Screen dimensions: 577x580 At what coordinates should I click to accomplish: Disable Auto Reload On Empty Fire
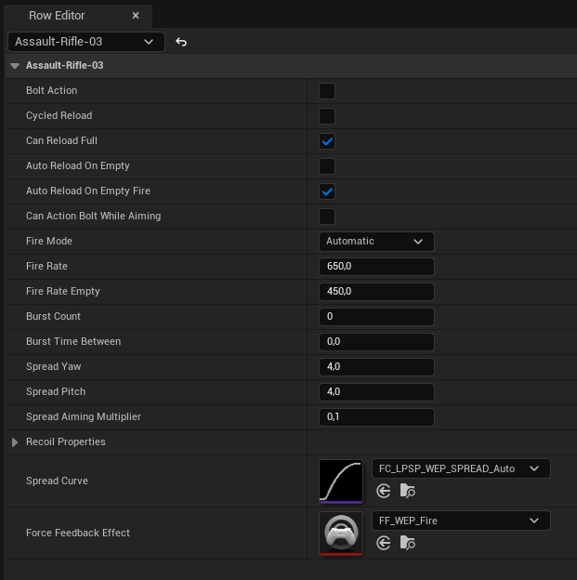pyautogui.click(x=327, y=191)
